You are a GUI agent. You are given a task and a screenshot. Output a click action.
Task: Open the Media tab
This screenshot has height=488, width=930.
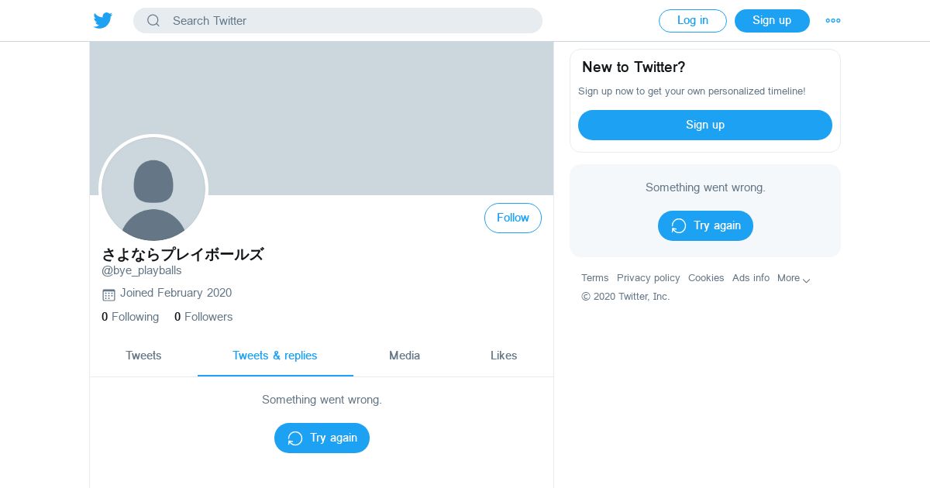(405, 356)
